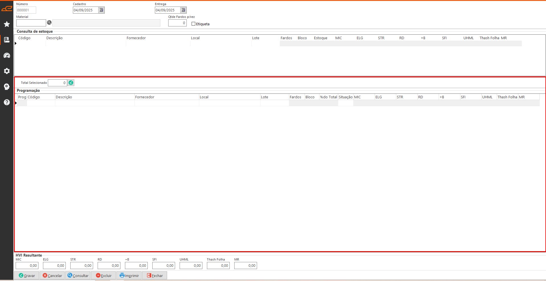Open the Cadastro date calendar picker
546x281 pixels.
[x=101, y=10]
